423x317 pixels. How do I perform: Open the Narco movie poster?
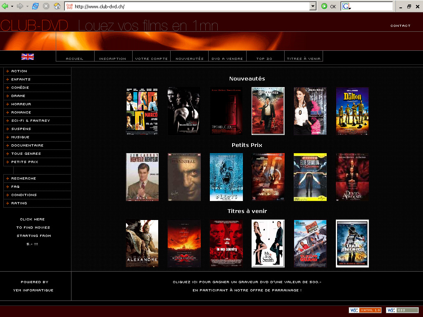click(x=142, y=111)
